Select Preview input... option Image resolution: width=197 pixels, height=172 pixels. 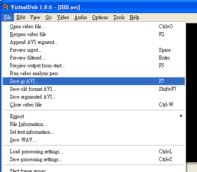click(x=94, y=50)
